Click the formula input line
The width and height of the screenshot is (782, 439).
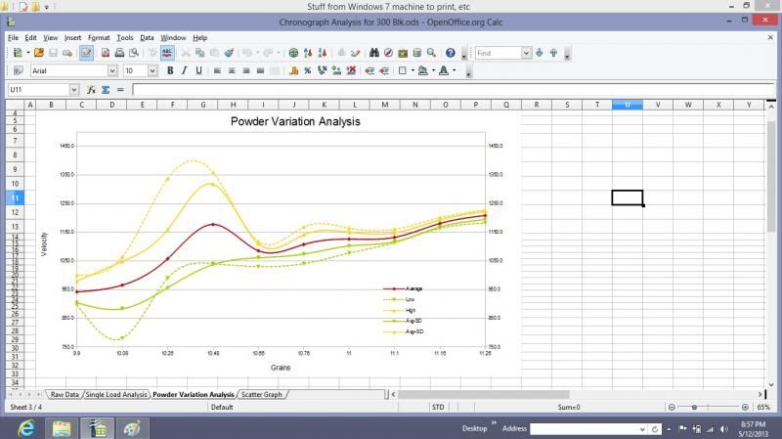pyautogui.click(x=454, y=90)
